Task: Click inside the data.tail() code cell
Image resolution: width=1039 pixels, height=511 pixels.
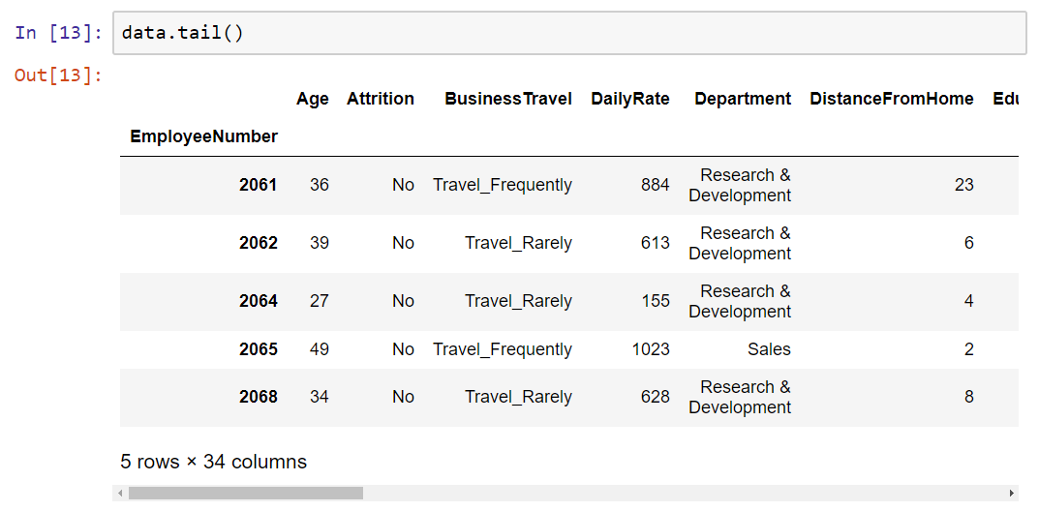Action: (569, 33)
